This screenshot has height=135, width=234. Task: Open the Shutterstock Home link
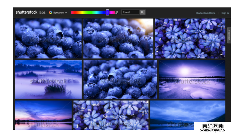(x=205, y=13)
